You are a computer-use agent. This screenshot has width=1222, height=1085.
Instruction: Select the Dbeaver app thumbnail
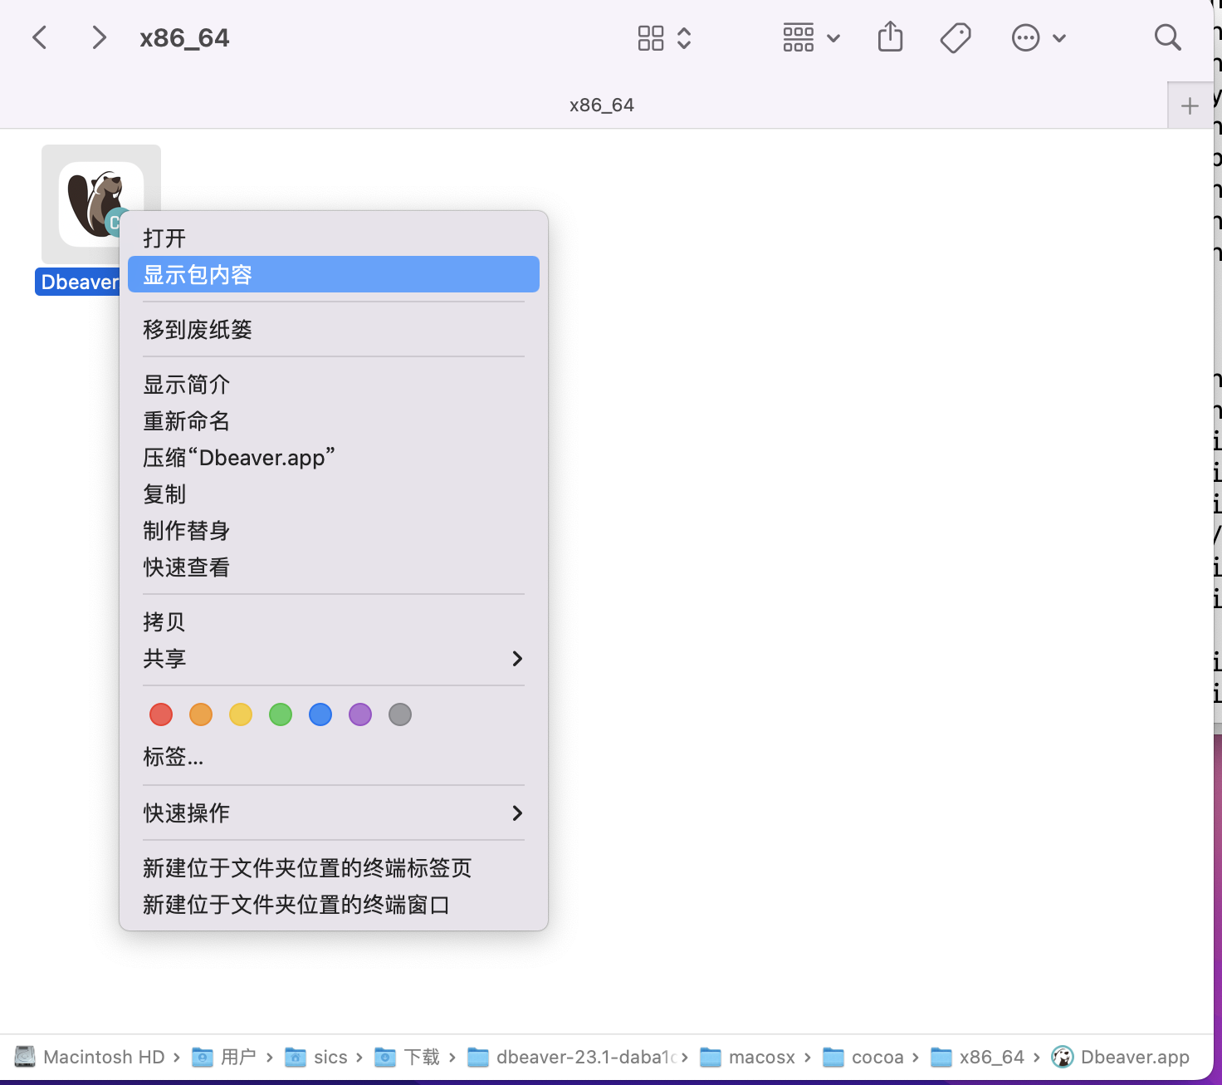click(x=101, y=204)
